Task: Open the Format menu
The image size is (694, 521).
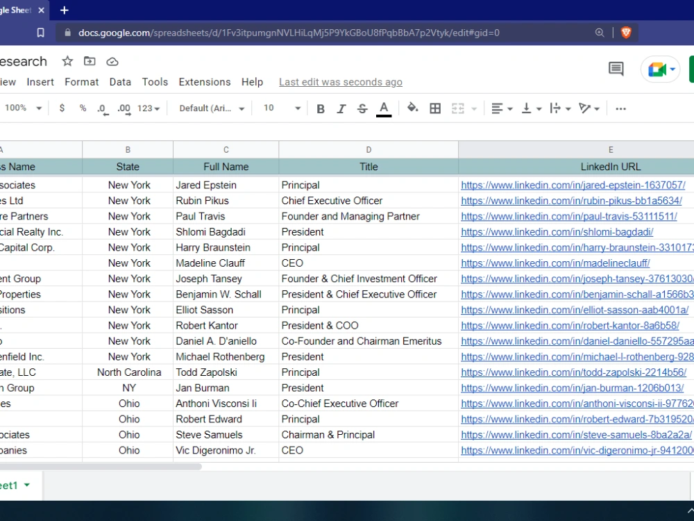Action: click(x=81, y=82)
